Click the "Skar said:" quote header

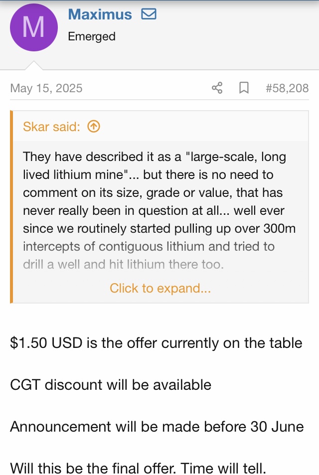[51, 127]
